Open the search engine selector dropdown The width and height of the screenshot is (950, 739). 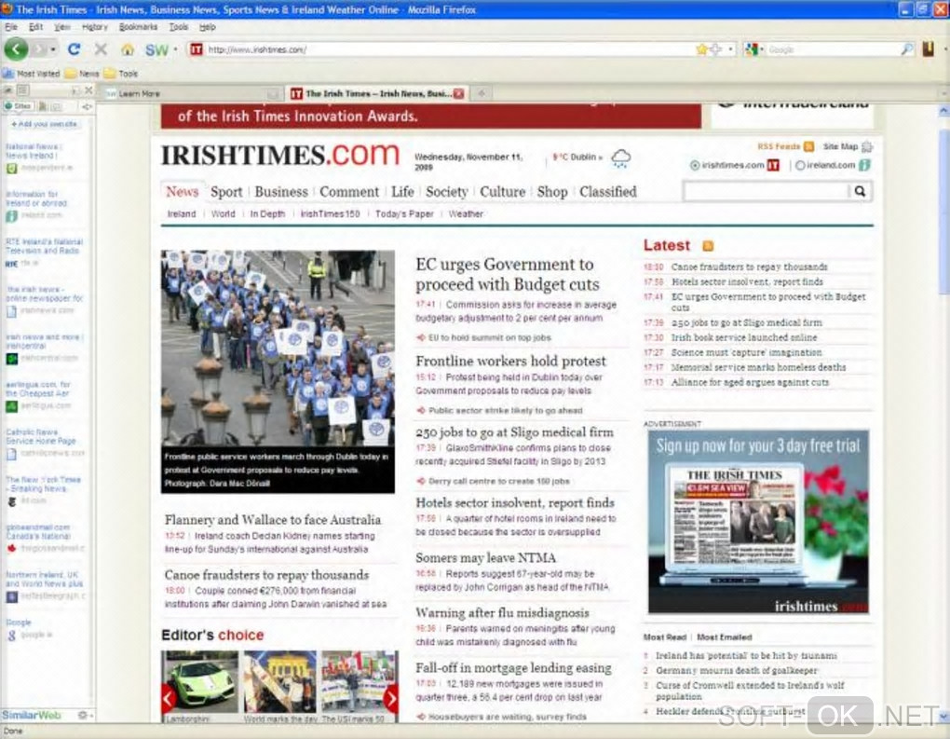click(762, 49)
